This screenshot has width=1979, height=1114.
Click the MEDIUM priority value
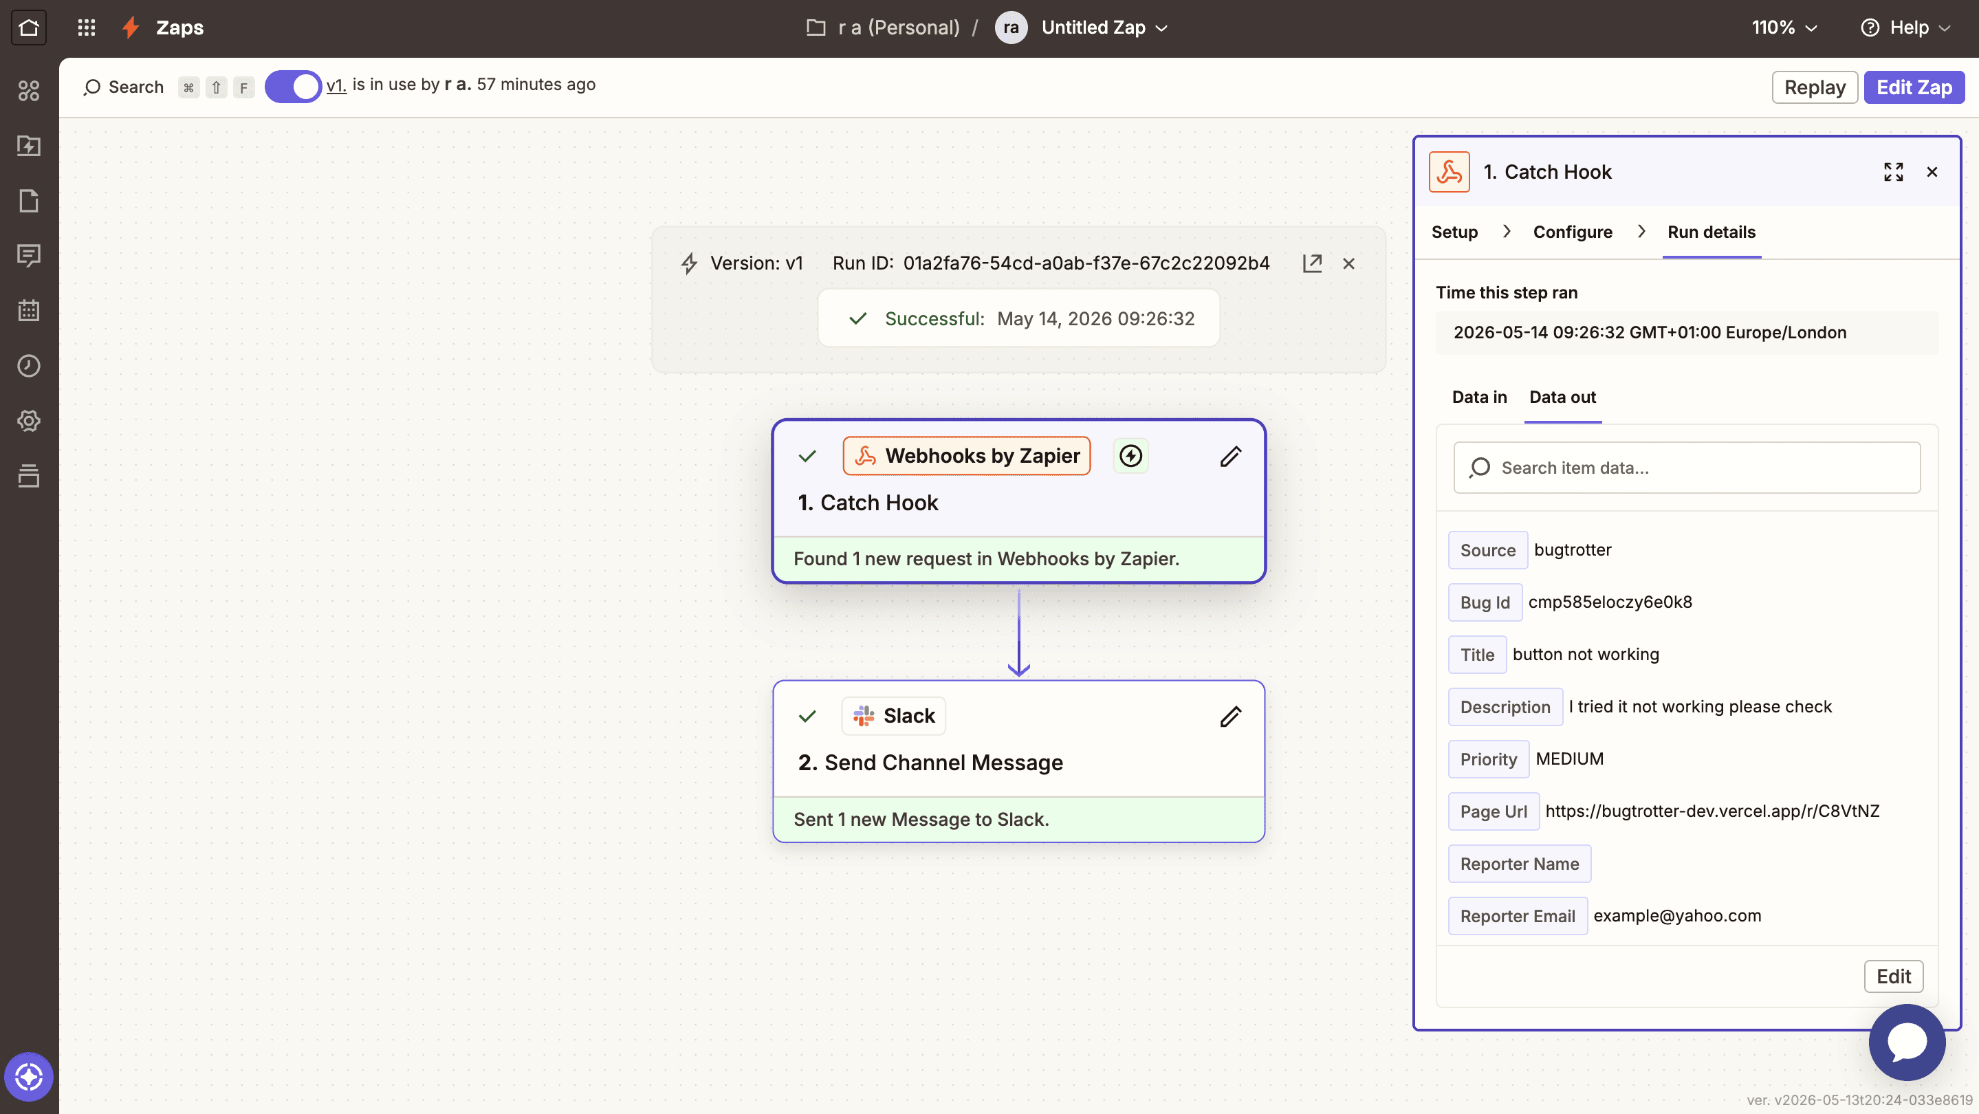(x=1570, y=758)
